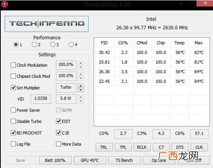Click the Clock Modulation 100.0% value field
213x168 pixels.
tap(66, 65)
